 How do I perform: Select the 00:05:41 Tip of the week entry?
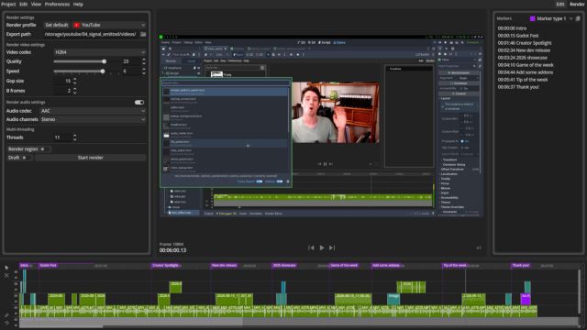click(x=523, y=80)
